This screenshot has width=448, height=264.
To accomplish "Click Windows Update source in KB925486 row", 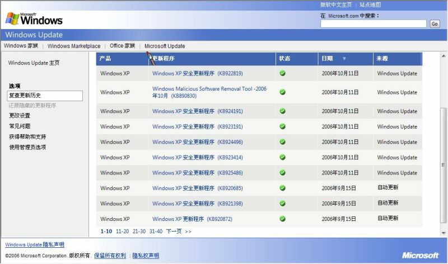I will (x=397, y=173).
